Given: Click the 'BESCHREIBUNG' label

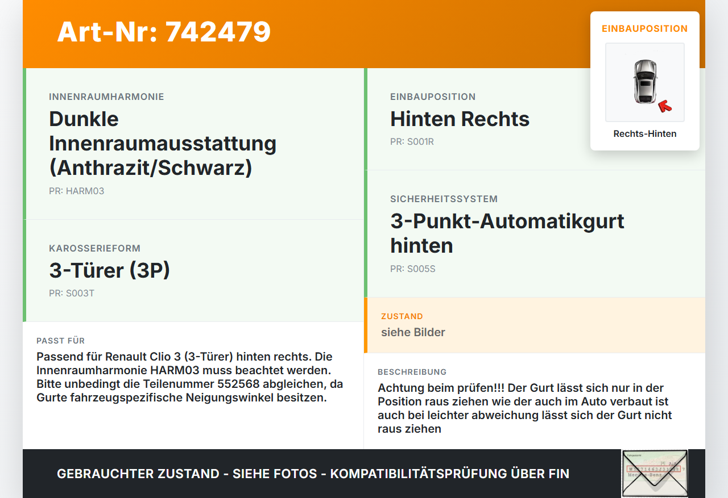Looking at the screenshot, I should (x=412, y=372).
